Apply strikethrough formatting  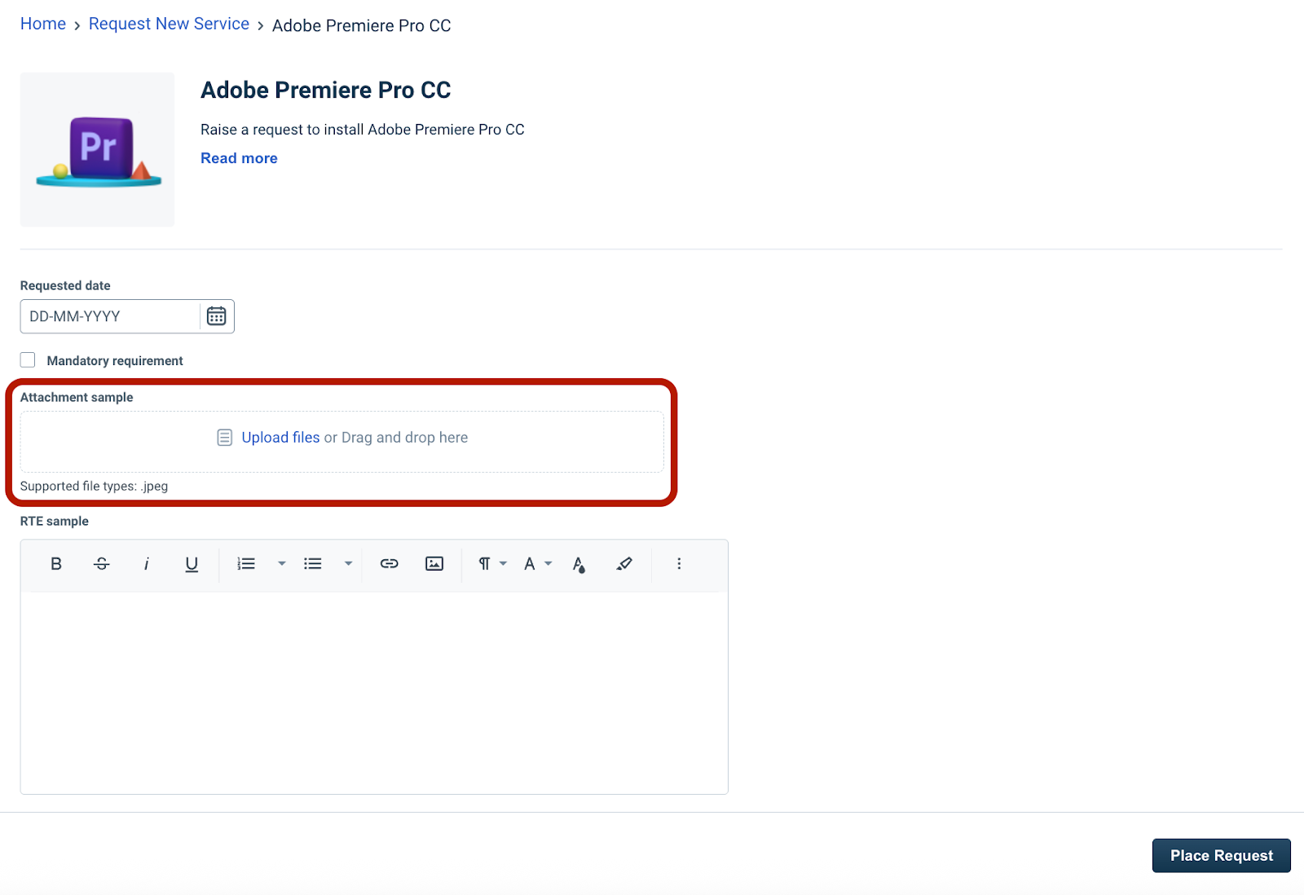[102, 563]
